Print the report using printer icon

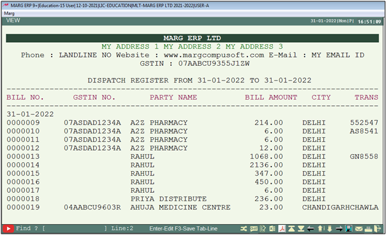(369, 229)
